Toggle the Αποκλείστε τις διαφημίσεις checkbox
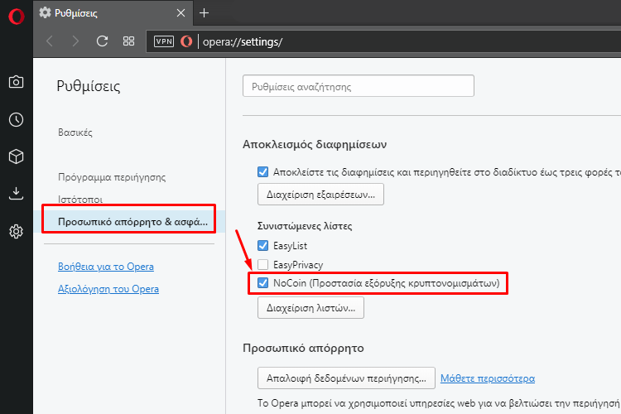This screenshot has width=621, height=414. pos(263,172)
